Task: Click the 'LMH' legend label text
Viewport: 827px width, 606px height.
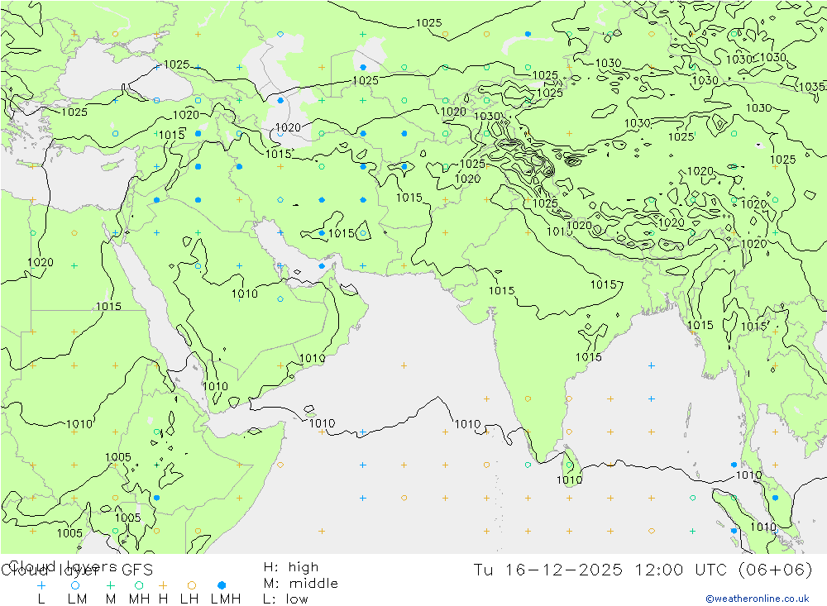Action: pos(226,599)
